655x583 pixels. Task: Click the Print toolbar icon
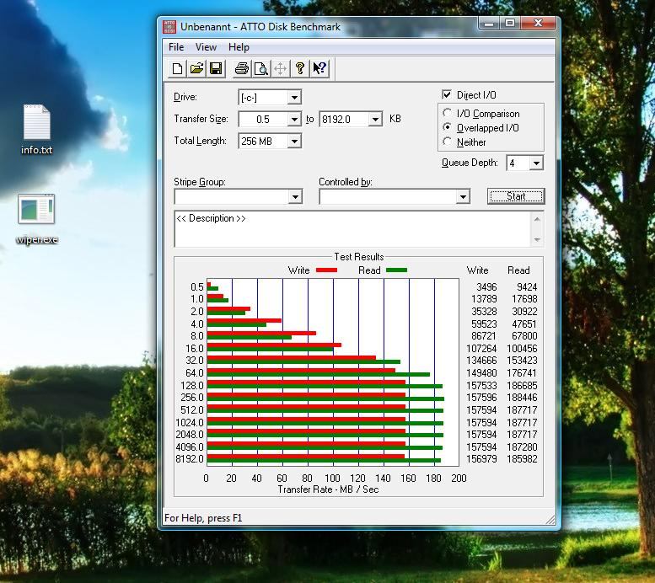(241, 68)
